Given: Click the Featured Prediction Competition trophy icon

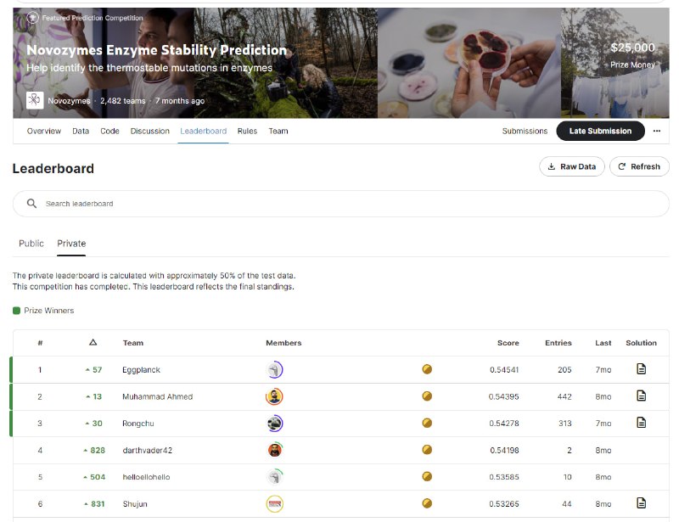Looking at the screenshot, I should point(32,18).
